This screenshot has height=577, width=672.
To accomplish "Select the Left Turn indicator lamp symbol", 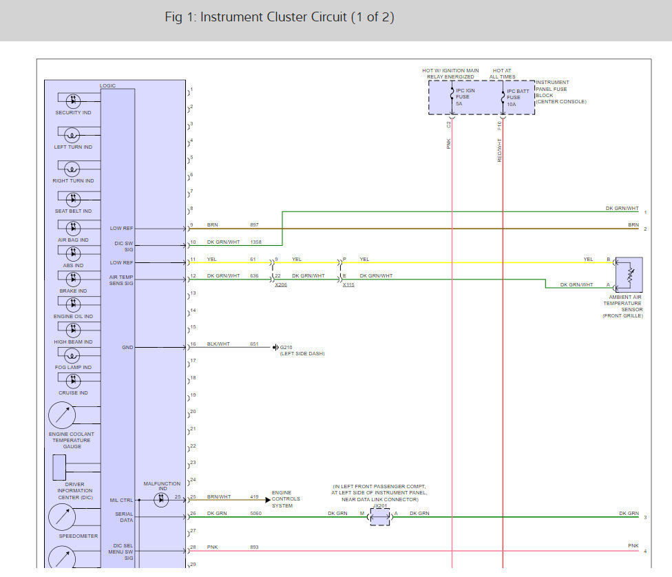I will click(x=72, y=136).
